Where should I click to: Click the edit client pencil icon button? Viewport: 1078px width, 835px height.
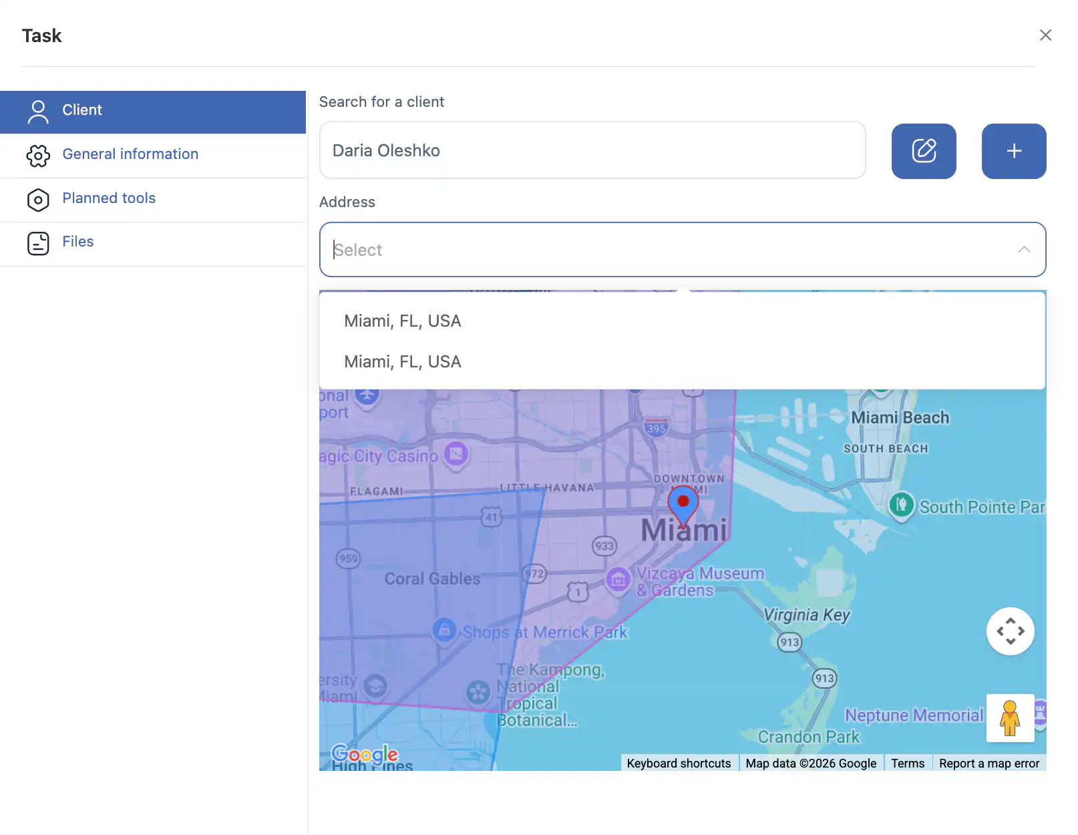tap(923, 151)
